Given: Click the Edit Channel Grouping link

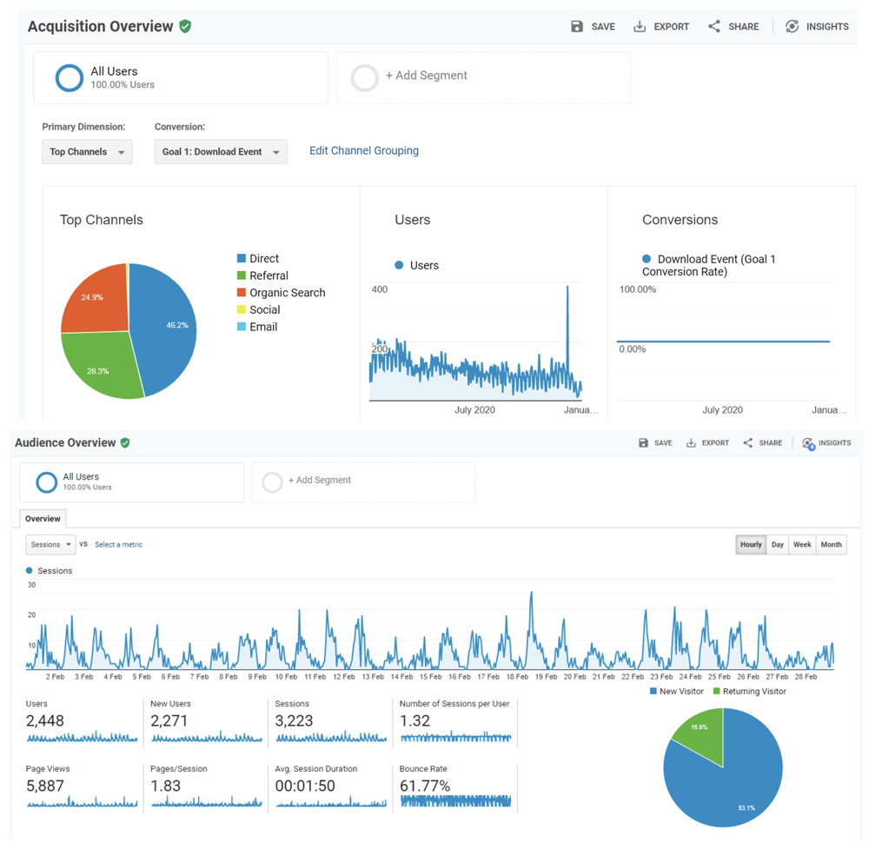Looking at the screenshot, I should [x=364, y=150].
